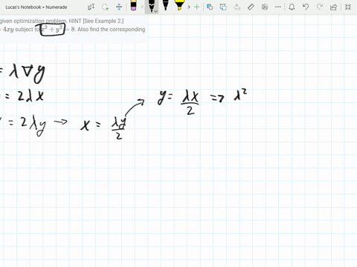The image size is (357, 267).
Task: Select the yellow highlighter
Action: [179, 6]
